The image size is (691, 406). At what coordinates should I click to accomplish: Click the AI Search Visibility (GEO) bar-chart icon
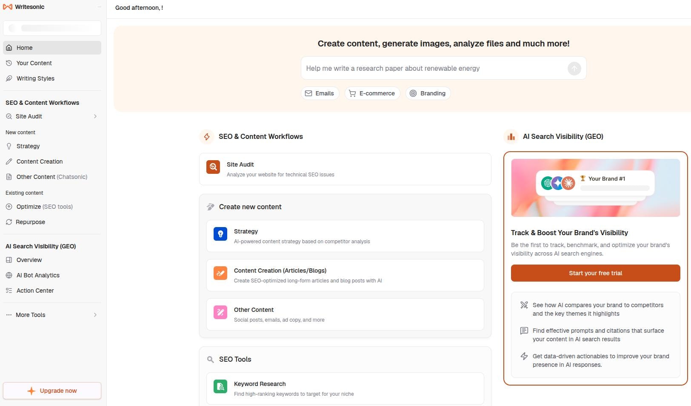(511, 137)
